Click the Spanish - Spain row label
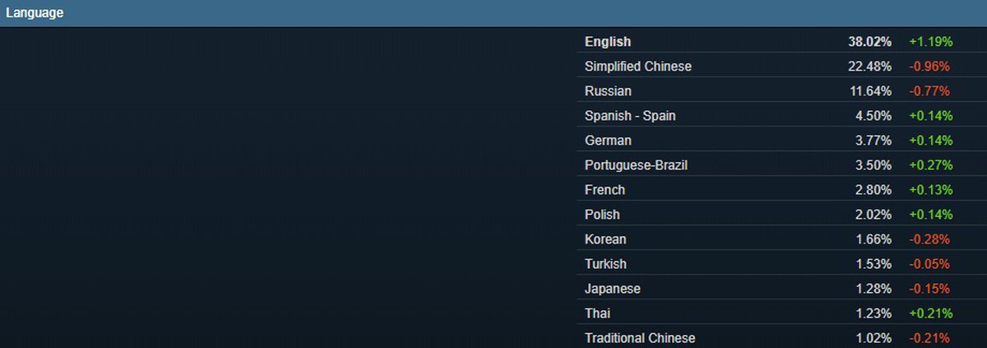The width and height of the screenshot is (987, 348). (x=630, y=116)
